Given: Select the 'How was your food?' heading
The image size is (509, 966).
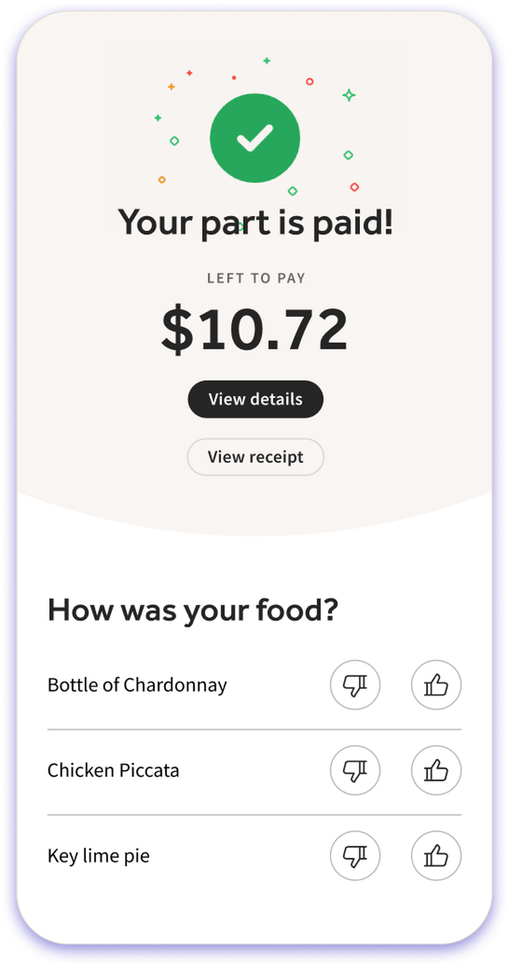Looking at the screenshot, I should click(x=193, y=611).
